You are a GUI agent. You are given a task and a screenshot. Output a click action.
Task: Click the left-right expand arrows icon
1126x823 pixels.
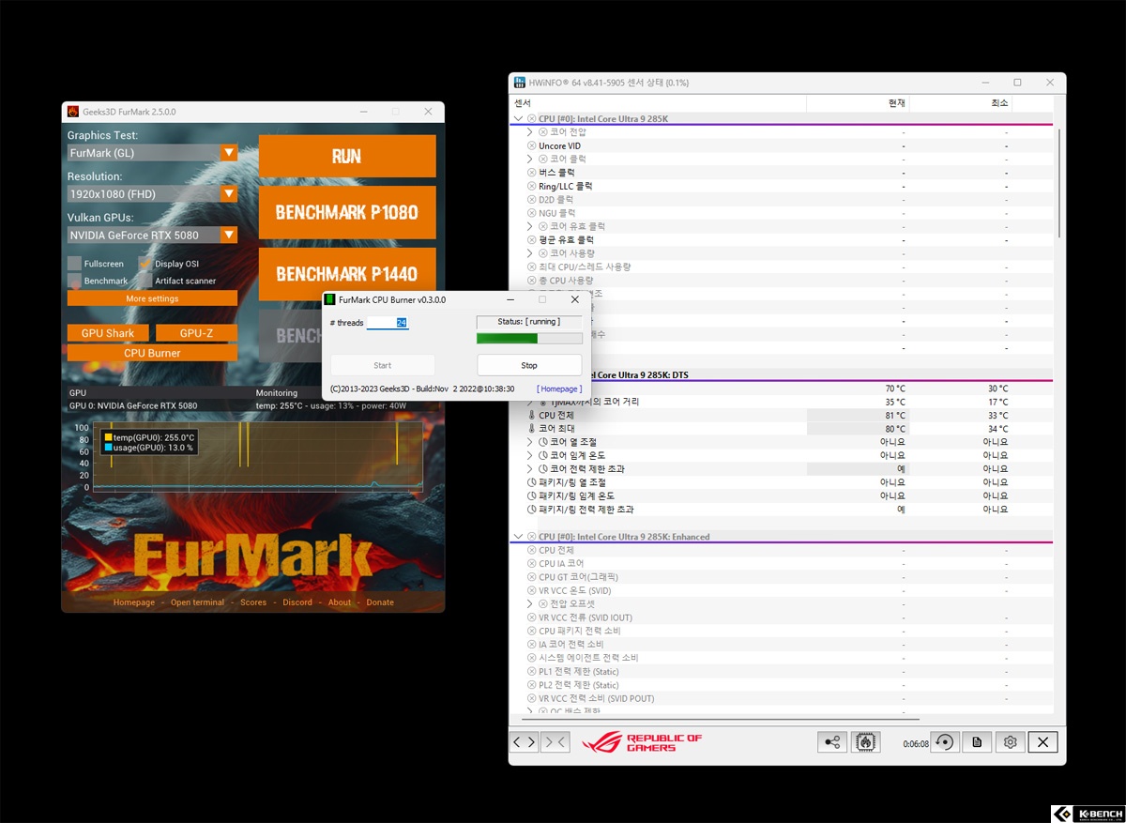(525, 742)
